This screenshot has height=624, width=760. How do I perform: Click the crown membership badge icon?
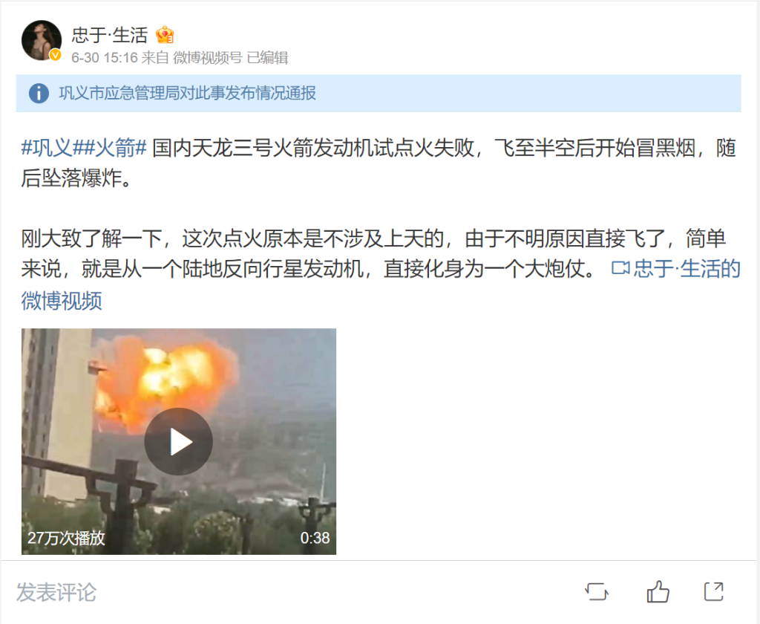(x=165, y=35)
